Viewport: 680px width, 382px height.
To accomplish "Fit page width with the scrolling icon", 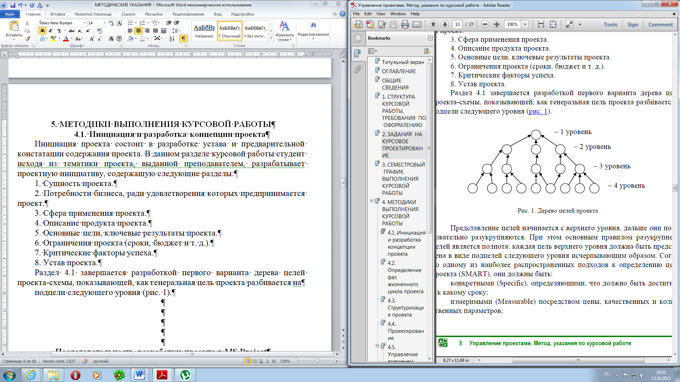I will [x=541, y=24].
